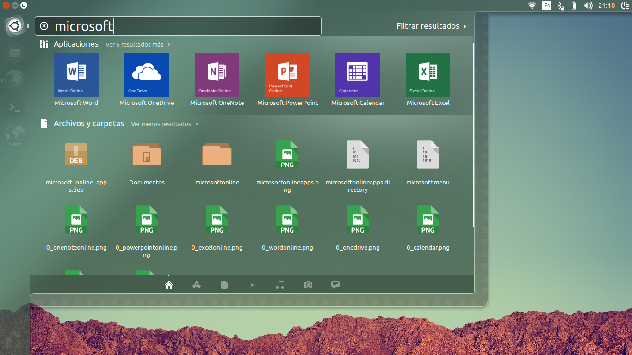Open the Terminal launcher icon
Viewport: 632px width, 355px height.
pyautogui.click(x=14, y=107)
